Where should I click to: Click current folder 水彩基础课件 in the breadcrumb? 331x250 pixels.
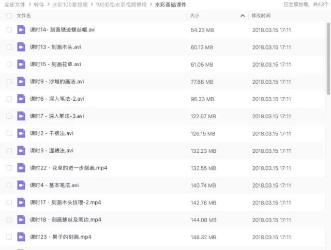point(171,5)
